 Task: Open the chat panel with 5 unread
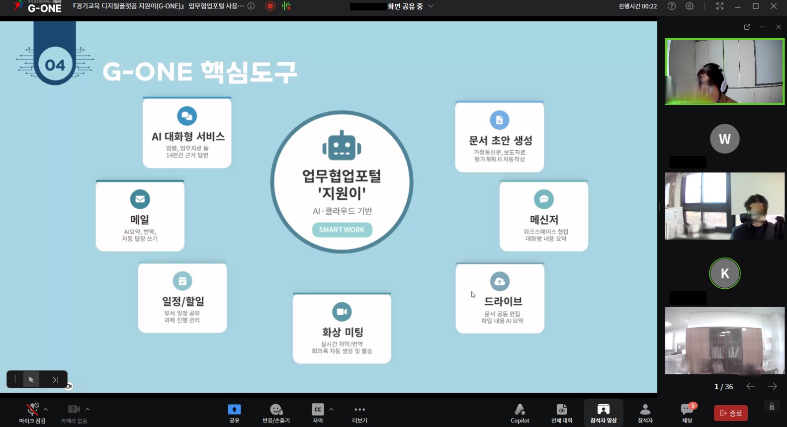pyautogui.click(x=687, y=413)
